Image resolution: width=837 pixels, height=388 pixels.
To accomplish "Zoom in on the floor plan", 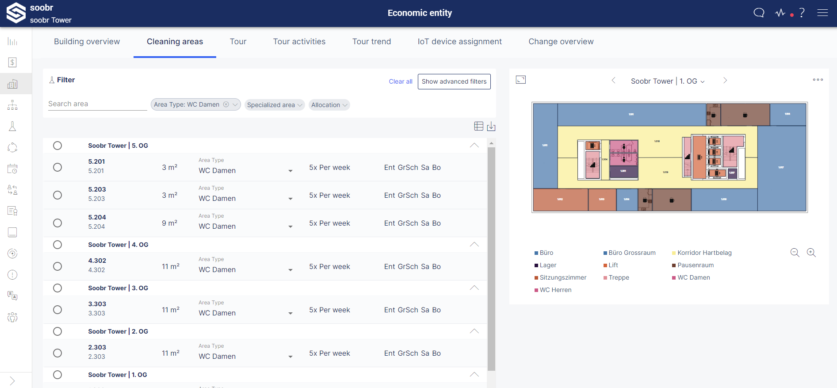I will [811, 253].
